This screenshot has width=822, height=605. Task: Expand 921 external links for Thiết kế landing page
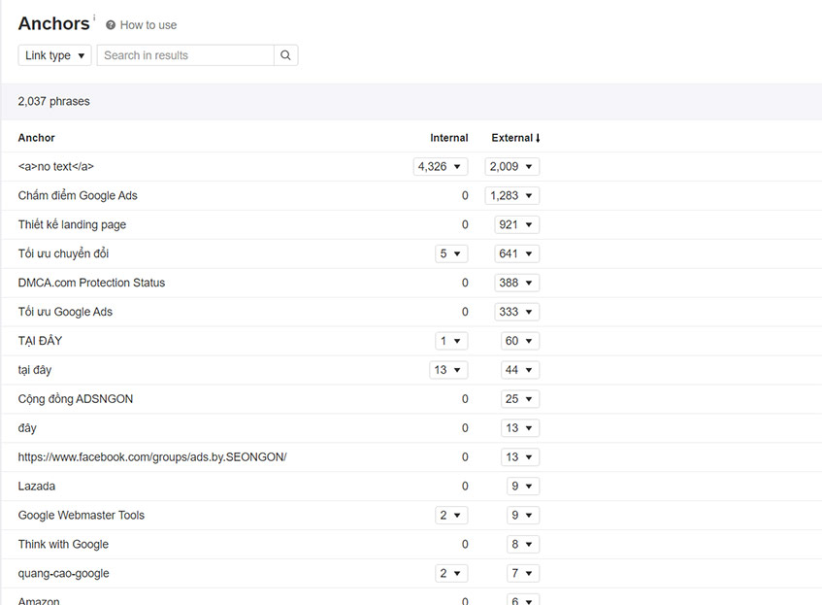click(x=516, y=224)
